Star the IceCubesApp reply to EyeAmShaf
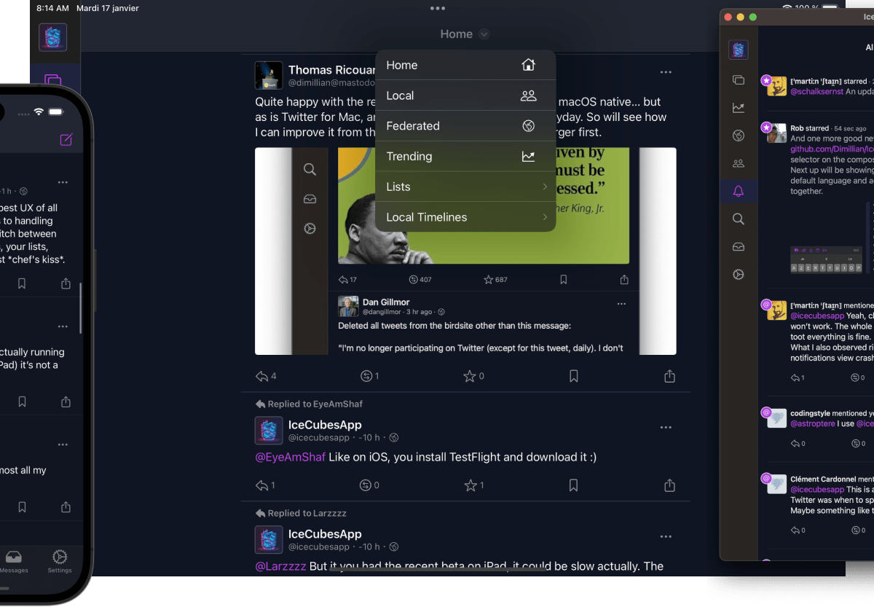The width and height of the screenshot is (874, 607). 471,485
